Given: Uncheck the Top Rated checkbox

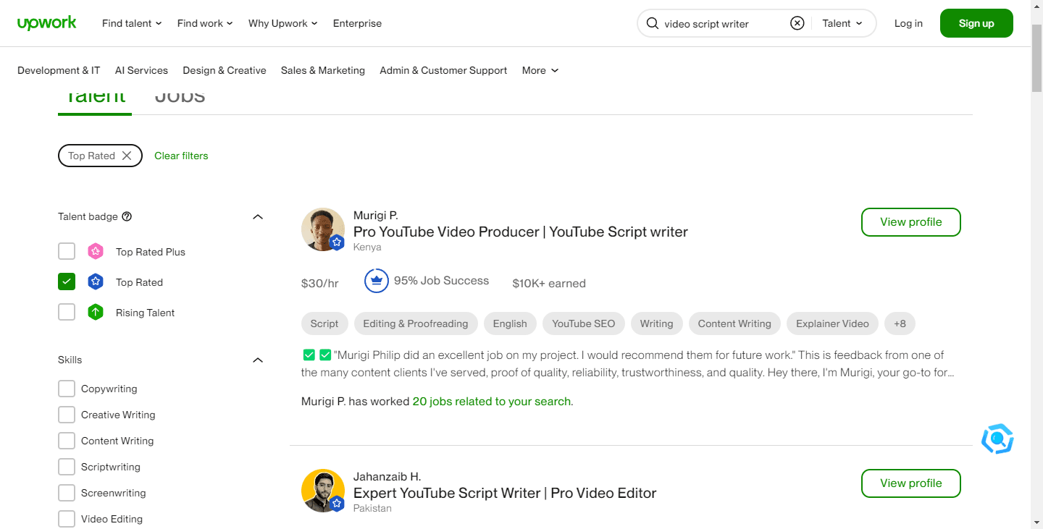Looking at the screenshot, I should click(x=67, y=282).
